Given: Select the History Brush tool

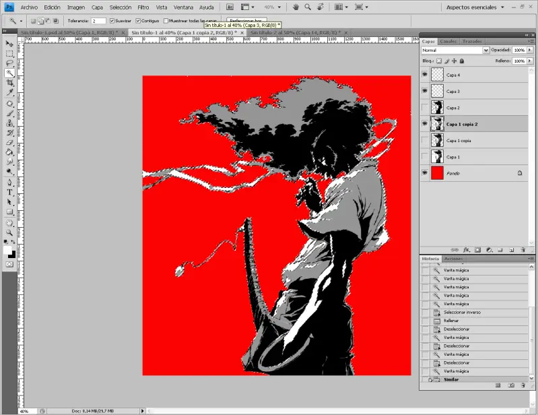Looking at the screenshot, I should pyautogui.click(x=9, y=133).
